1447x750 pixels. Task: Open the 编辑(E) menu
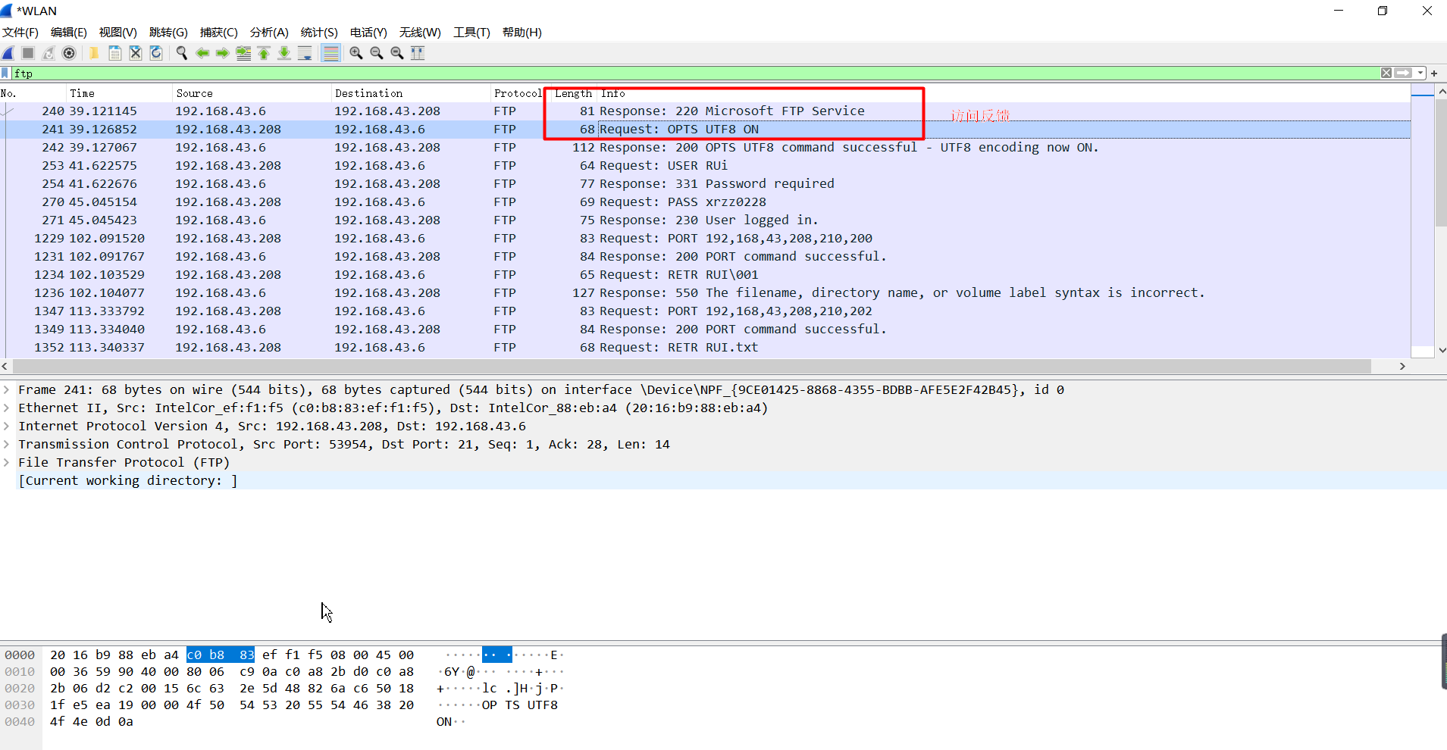click(x=69, y=33)
